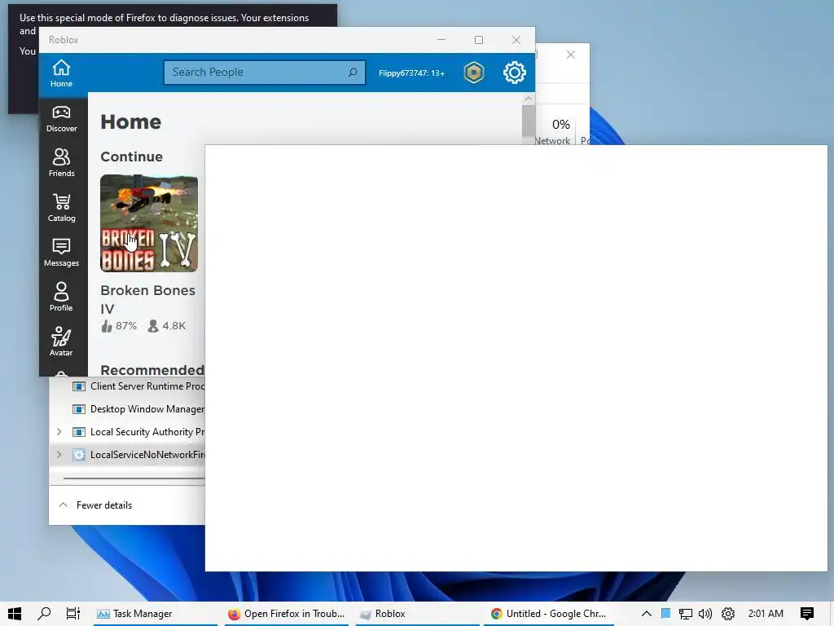Image resolution: width=834 pixels, height=626 pixels.
Task: Go to Profile in Roblox sidebar
Action: click(61, 297)
